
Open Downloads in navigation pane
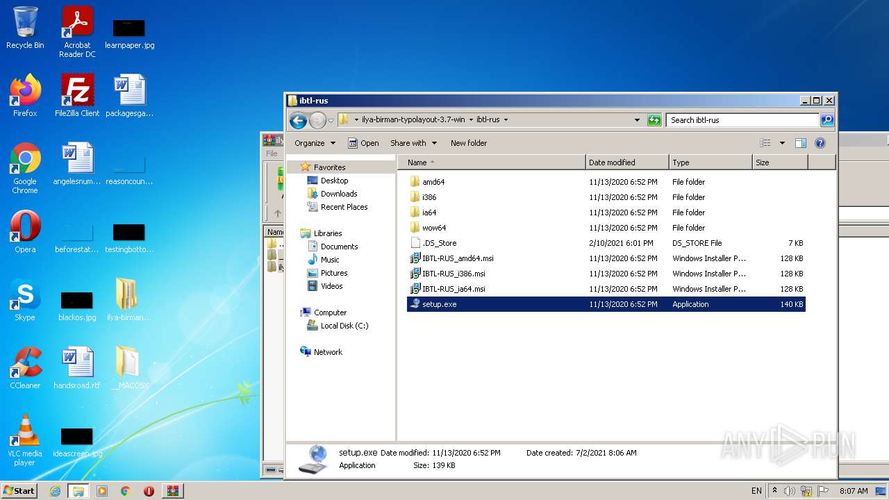point(338,194)
